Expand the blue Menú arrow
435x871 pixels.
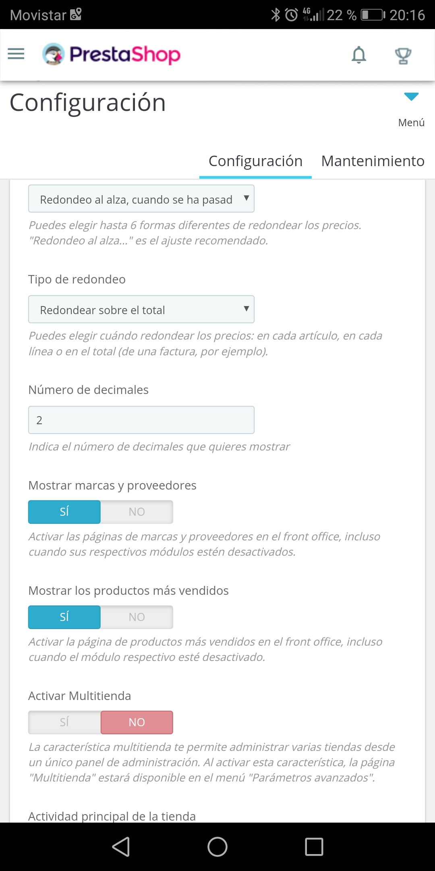pos(411,97)
